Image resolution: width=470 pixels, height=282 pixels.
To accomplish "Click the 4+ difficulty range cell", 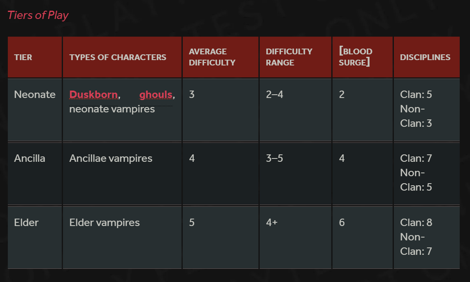I will (295, 238).
